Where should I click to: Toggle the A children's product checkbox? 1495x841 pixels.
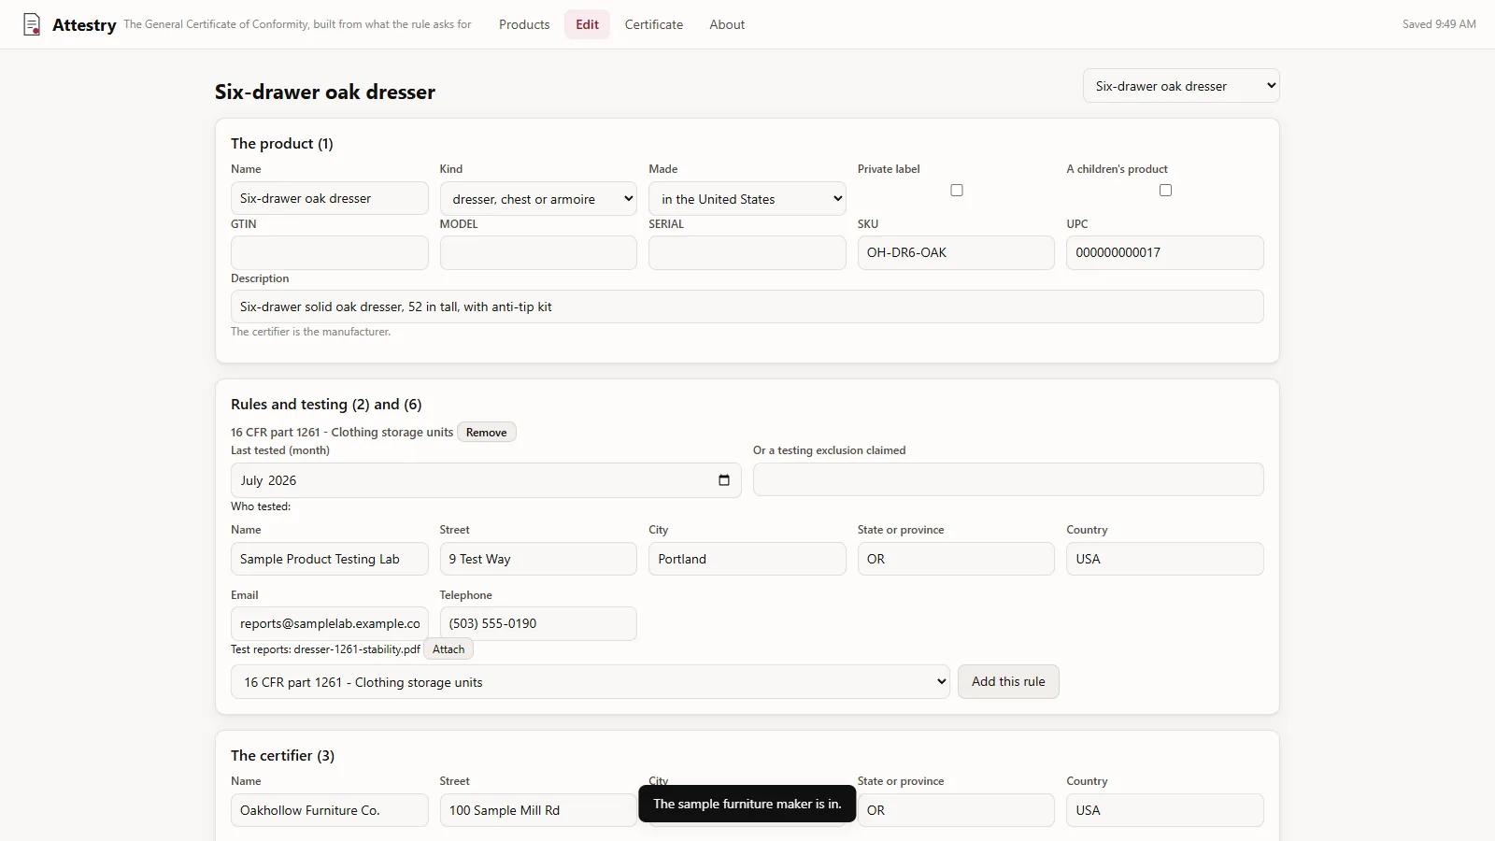click(x=1165, y=191)
